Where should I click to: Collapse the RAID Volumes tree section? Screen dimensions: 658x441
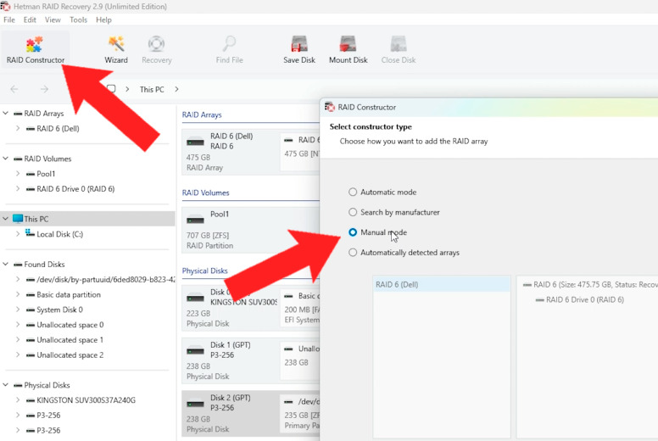tap(5, 159)
